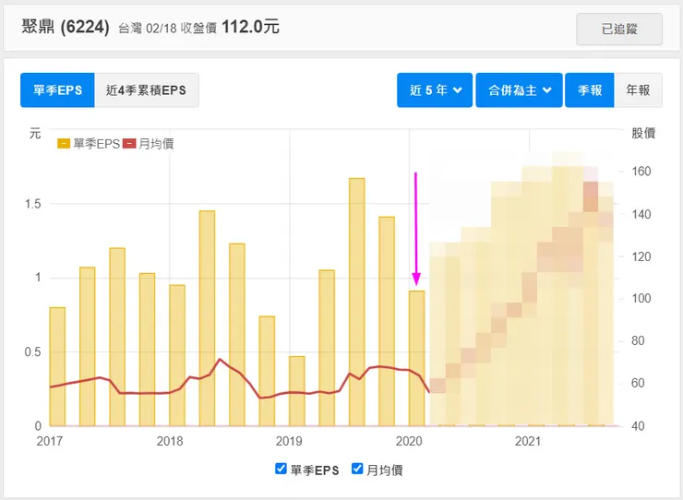Click the 2020 x-axis label
The width and height of the screenshot is (683, 500).
pyautogui.click(x=409, y=441)
